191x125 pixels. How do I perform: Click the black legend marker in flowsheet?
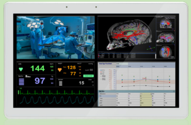tap(101, 74)
